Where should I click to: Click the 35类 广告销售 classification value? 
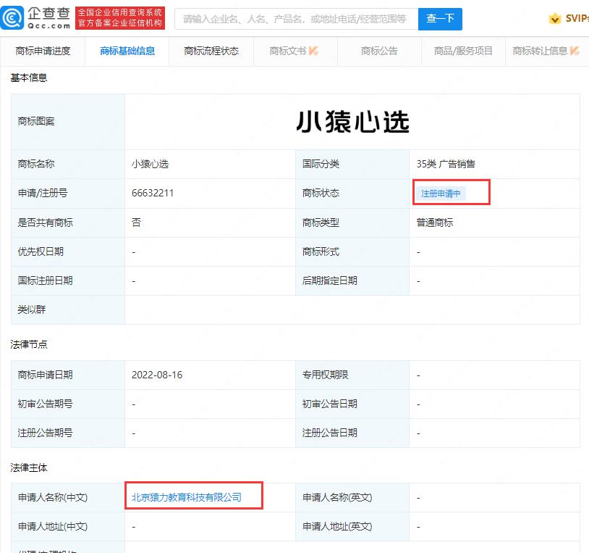pos(446,164)
